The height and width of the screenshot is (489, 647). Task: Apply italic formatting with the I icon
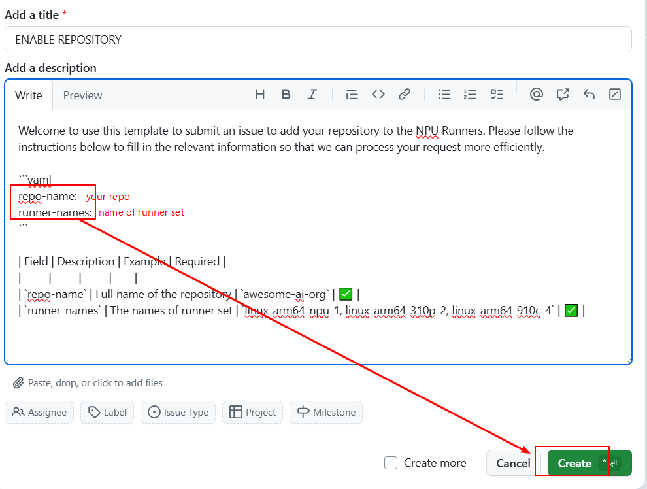(x=312, y=95)
